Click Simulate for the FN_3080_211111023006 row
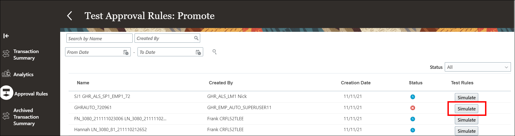515x136 pixels. click(466, 120)
